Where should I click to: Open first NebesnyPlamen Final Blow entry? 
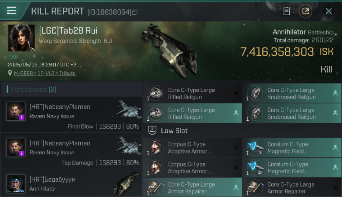pos(71,115)
